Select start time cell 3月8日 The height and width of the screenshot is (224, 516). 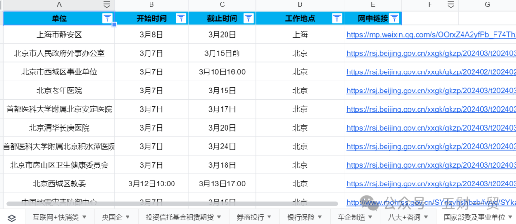click(151, 34)
